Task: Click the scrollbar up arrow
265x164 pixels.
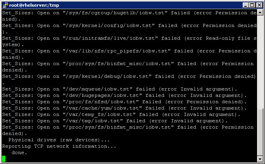Action: 260,14
